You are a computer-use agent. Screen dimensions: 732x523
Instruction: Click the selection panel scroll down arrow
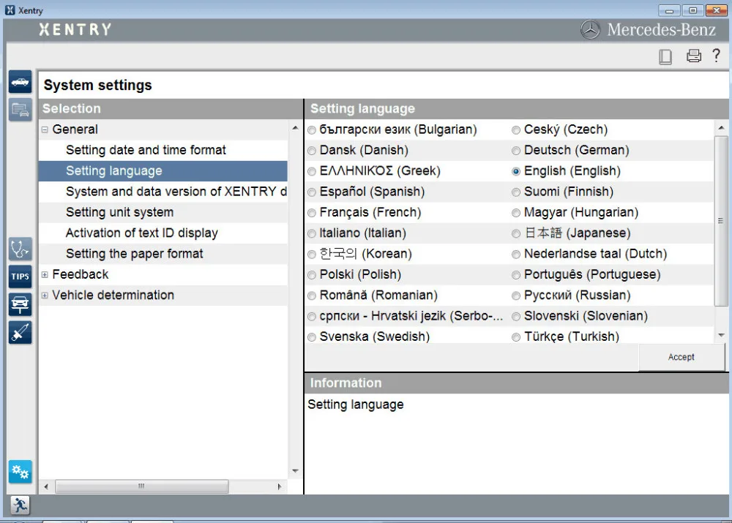[295, 471]
